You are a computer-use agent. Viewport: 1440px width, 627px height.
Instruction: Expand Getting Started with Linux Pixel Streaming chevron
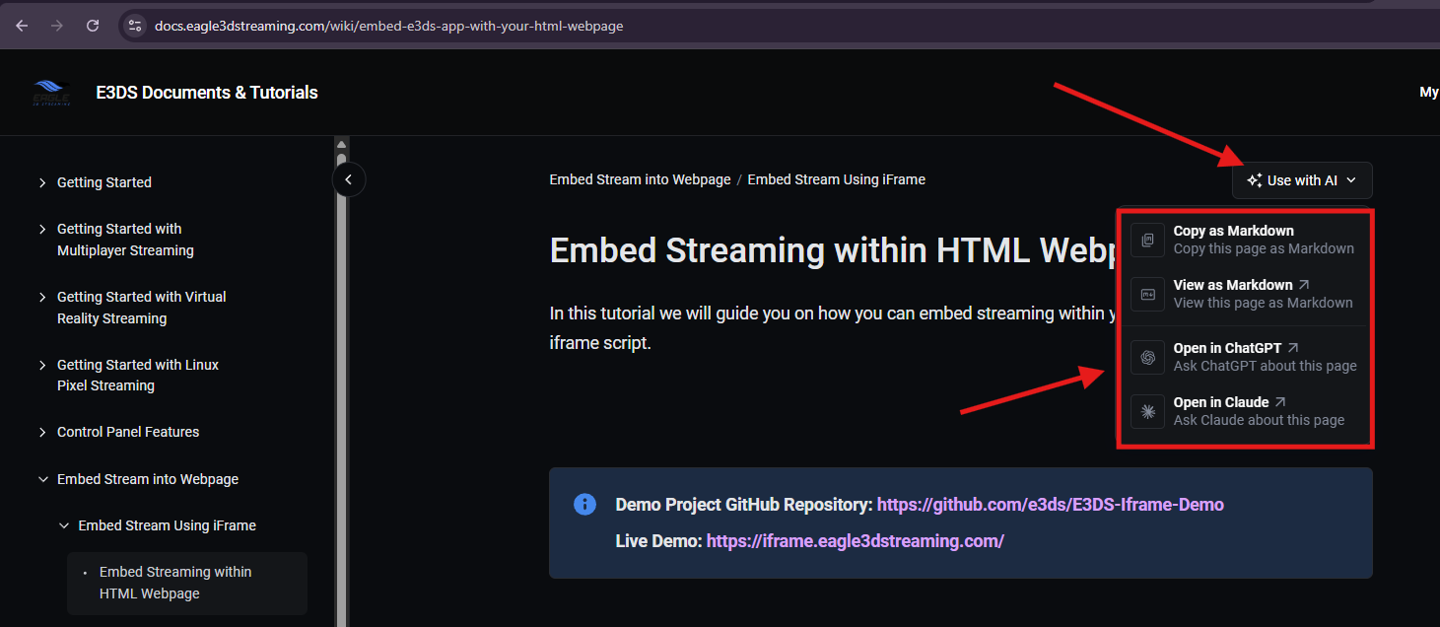pos(42,365)
